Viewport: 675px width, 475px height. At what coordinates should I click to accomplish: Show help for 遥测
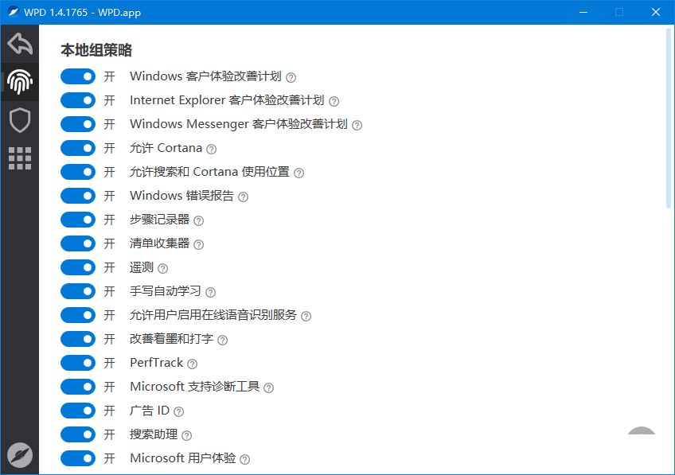[x=162, y=269]
